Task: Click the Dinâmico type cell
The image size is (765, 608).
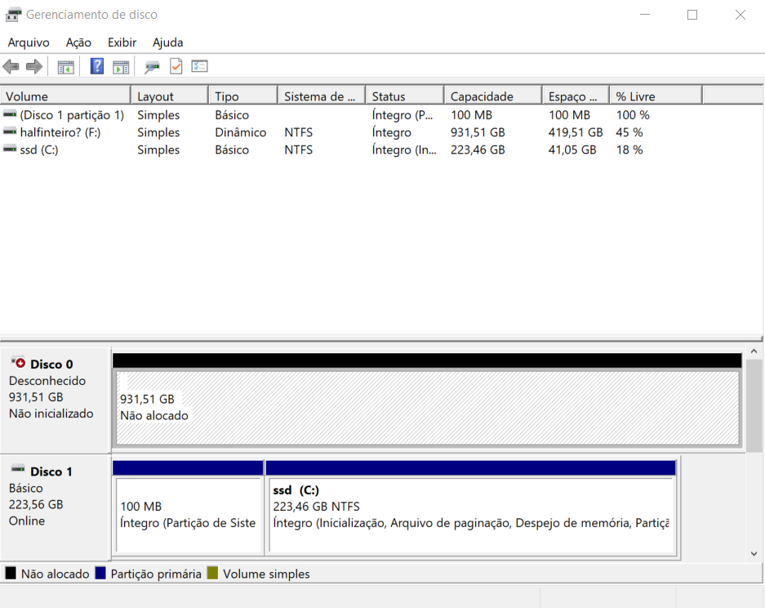Action: pyautogui.click(x=241, y=132)
